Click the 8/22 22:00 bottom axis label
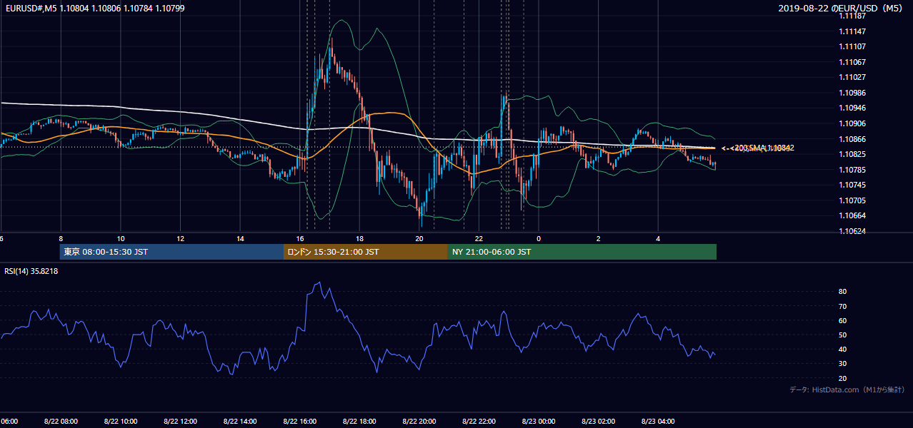 tap(479, 421)
